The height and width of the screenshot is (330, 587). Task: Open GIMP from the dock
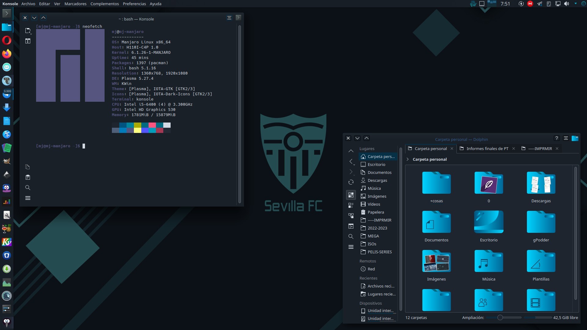(x=7, y=161)
